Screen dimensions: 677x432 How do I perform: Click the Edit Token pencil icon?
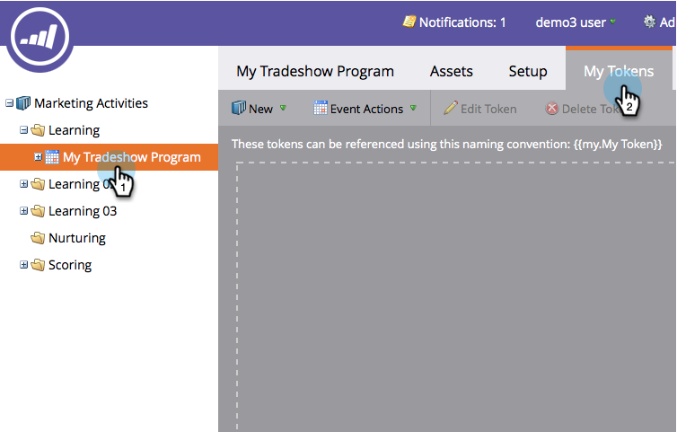451,109
